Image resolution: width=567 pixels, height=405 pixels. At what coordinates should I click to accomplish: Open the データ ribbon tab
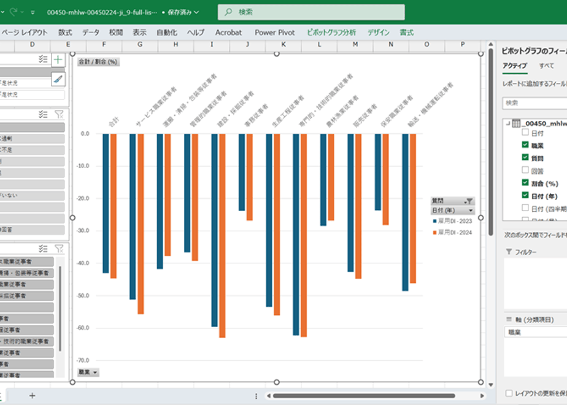90,33
